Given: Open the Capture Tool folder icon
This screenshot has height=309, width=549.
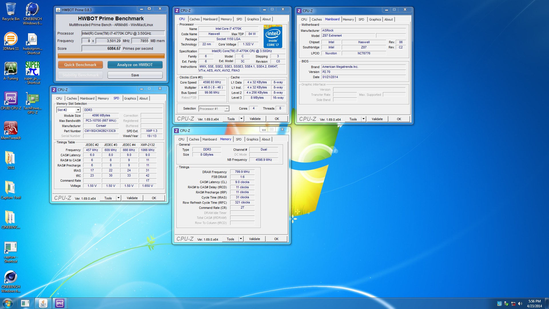Looking at the screenshot, I should [11, 190].
